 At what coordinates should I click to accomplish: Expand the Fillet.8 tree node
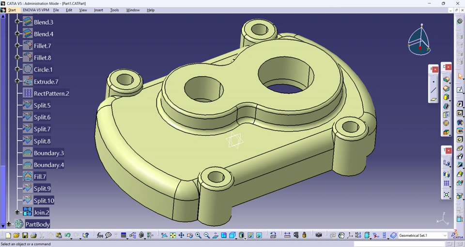click(x=17, y=57)
